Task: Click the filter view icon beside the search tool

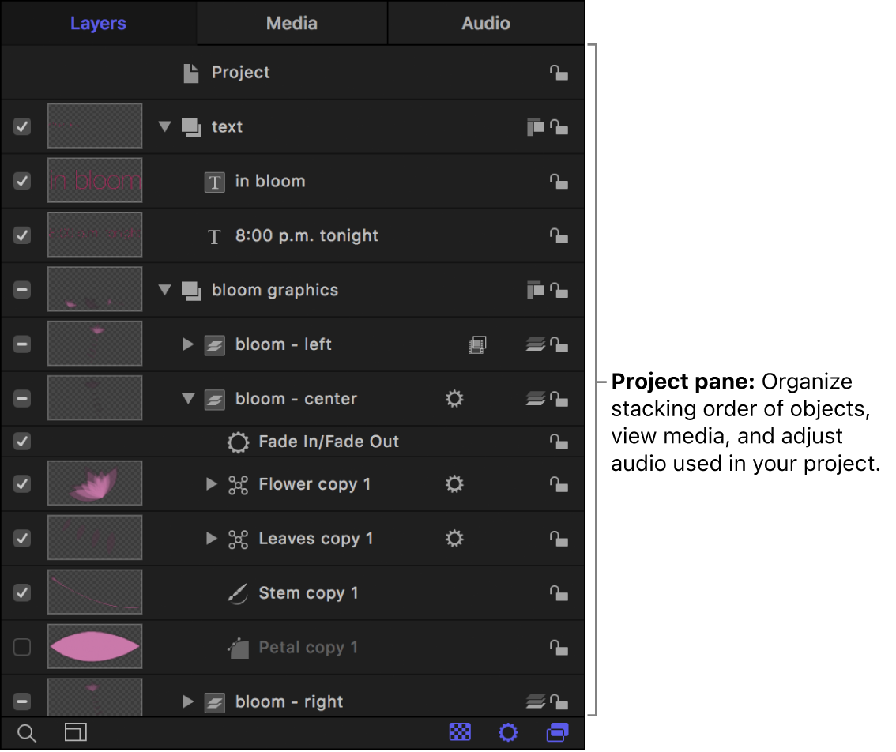Action: [x=75, y=732]
